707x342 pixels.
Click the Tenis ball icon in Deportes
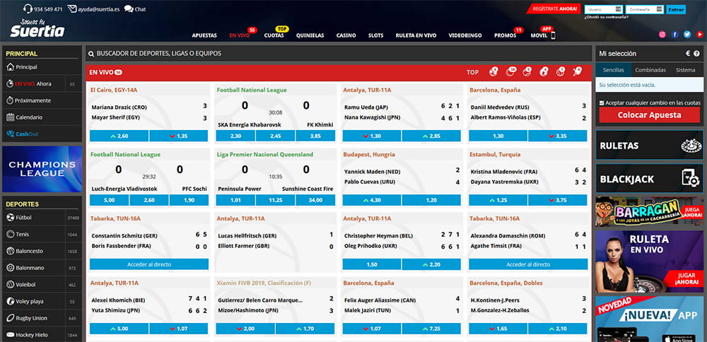coord(11,235)
